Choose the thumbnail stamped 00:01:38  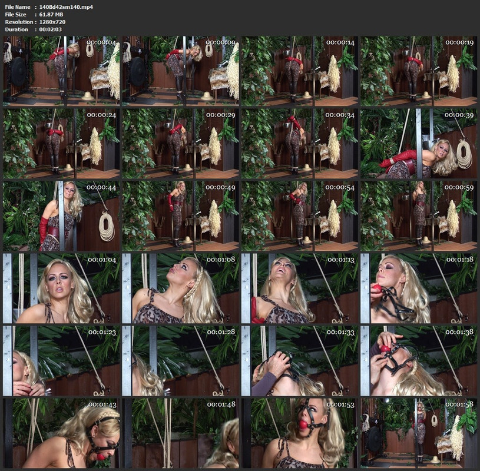pyautogui.click(x=419, y=361)
